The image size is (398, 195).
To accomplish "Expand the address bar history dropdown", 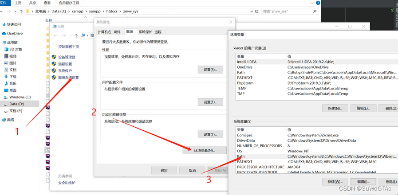I will (252, 12).
